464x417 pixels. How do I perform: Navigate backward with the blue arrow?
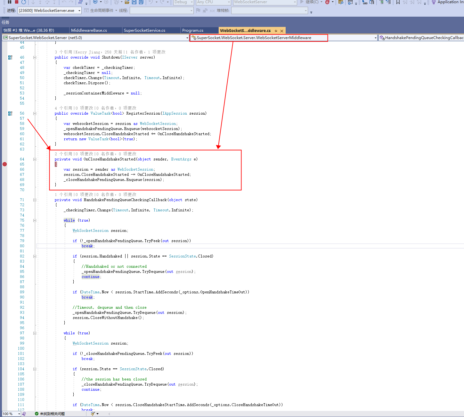[x=95, y=2]
